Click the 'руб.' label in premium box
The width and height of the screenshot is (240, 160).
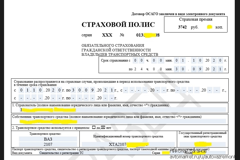(x=194, y=27)
